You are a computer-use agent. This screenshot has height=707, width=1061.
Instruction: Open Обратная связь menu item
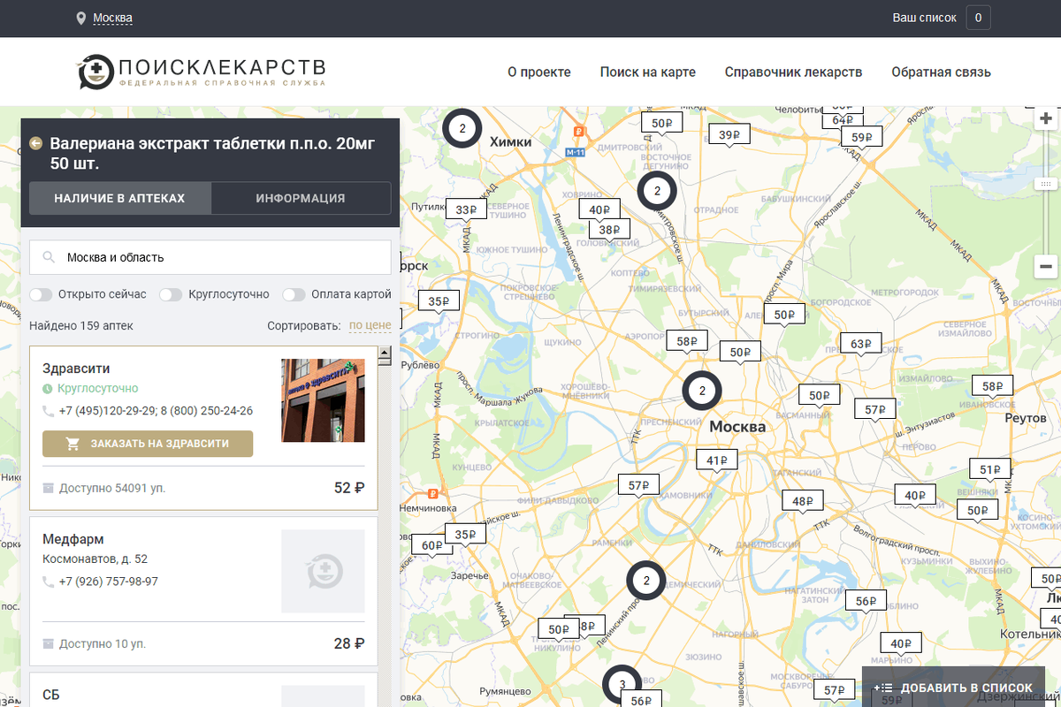tap(941, 72)
